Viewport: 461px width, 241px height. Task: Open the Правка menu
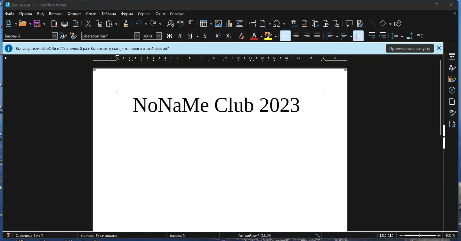point(26,14)
